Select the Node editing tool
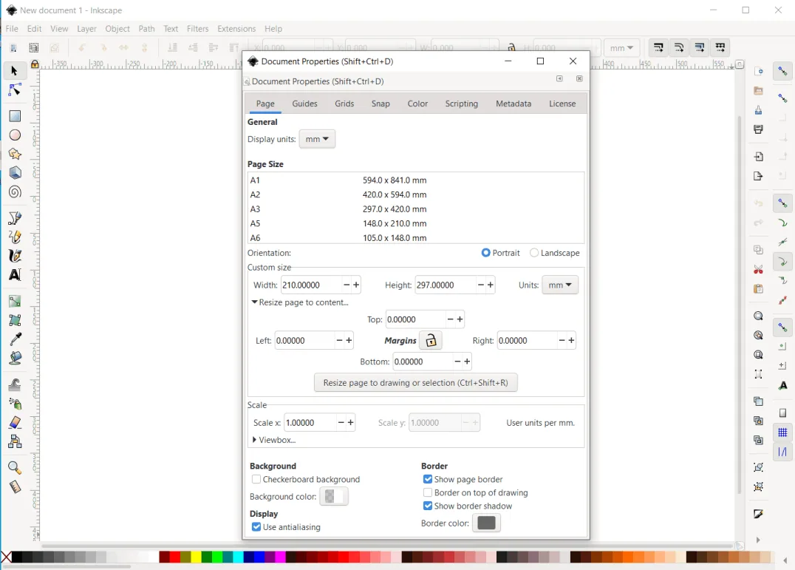This screenshot has width=795, height=570. tap(14, 89)
